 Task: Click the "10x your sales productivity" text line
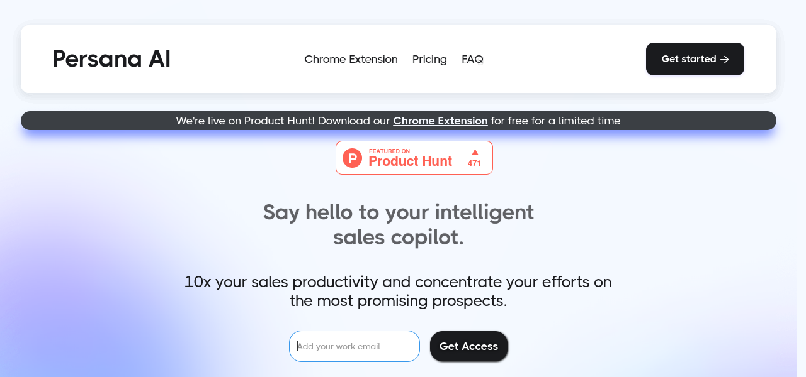398,281
